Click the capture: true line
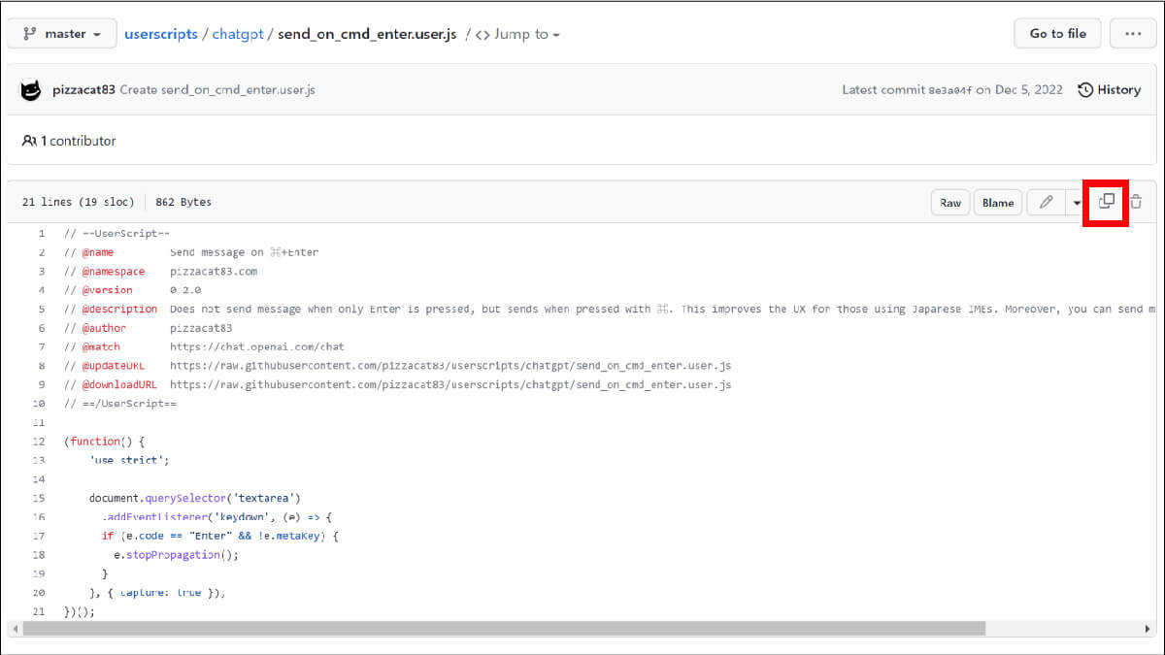This screenshot has height=655, width=1165. (x=157, y=592)
